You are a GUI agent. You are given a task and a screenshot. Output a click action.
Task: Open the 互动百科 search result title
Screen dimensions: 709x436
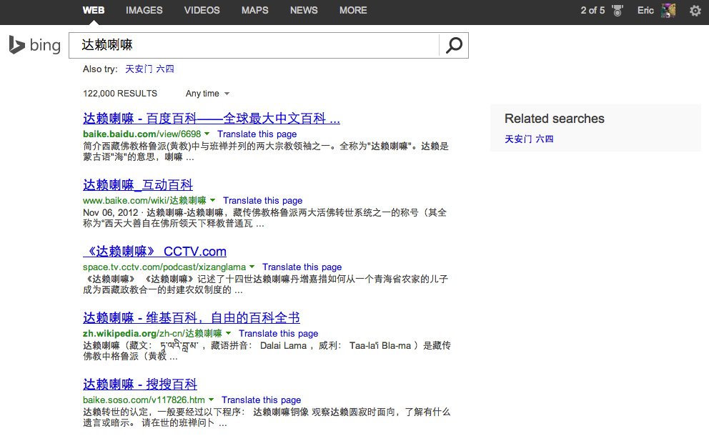(x=138, y=185)
